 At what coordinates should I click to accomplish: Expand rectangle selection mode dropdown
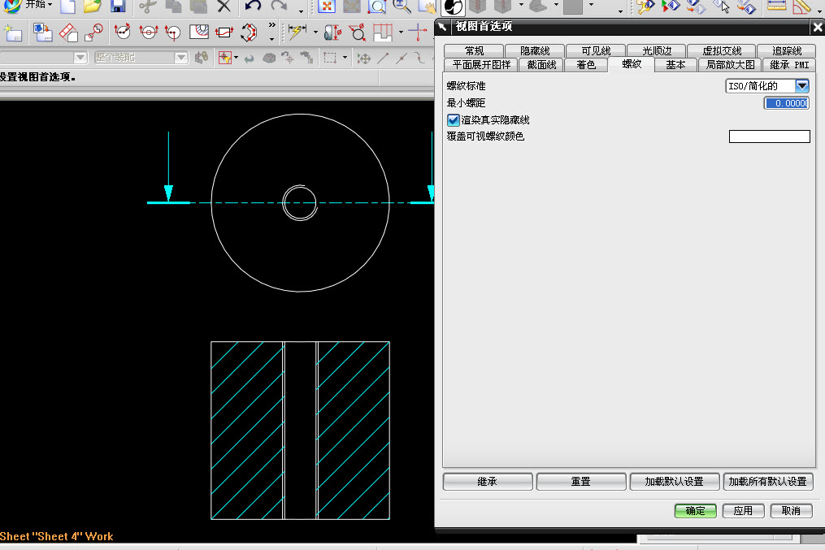pos(345,58)
